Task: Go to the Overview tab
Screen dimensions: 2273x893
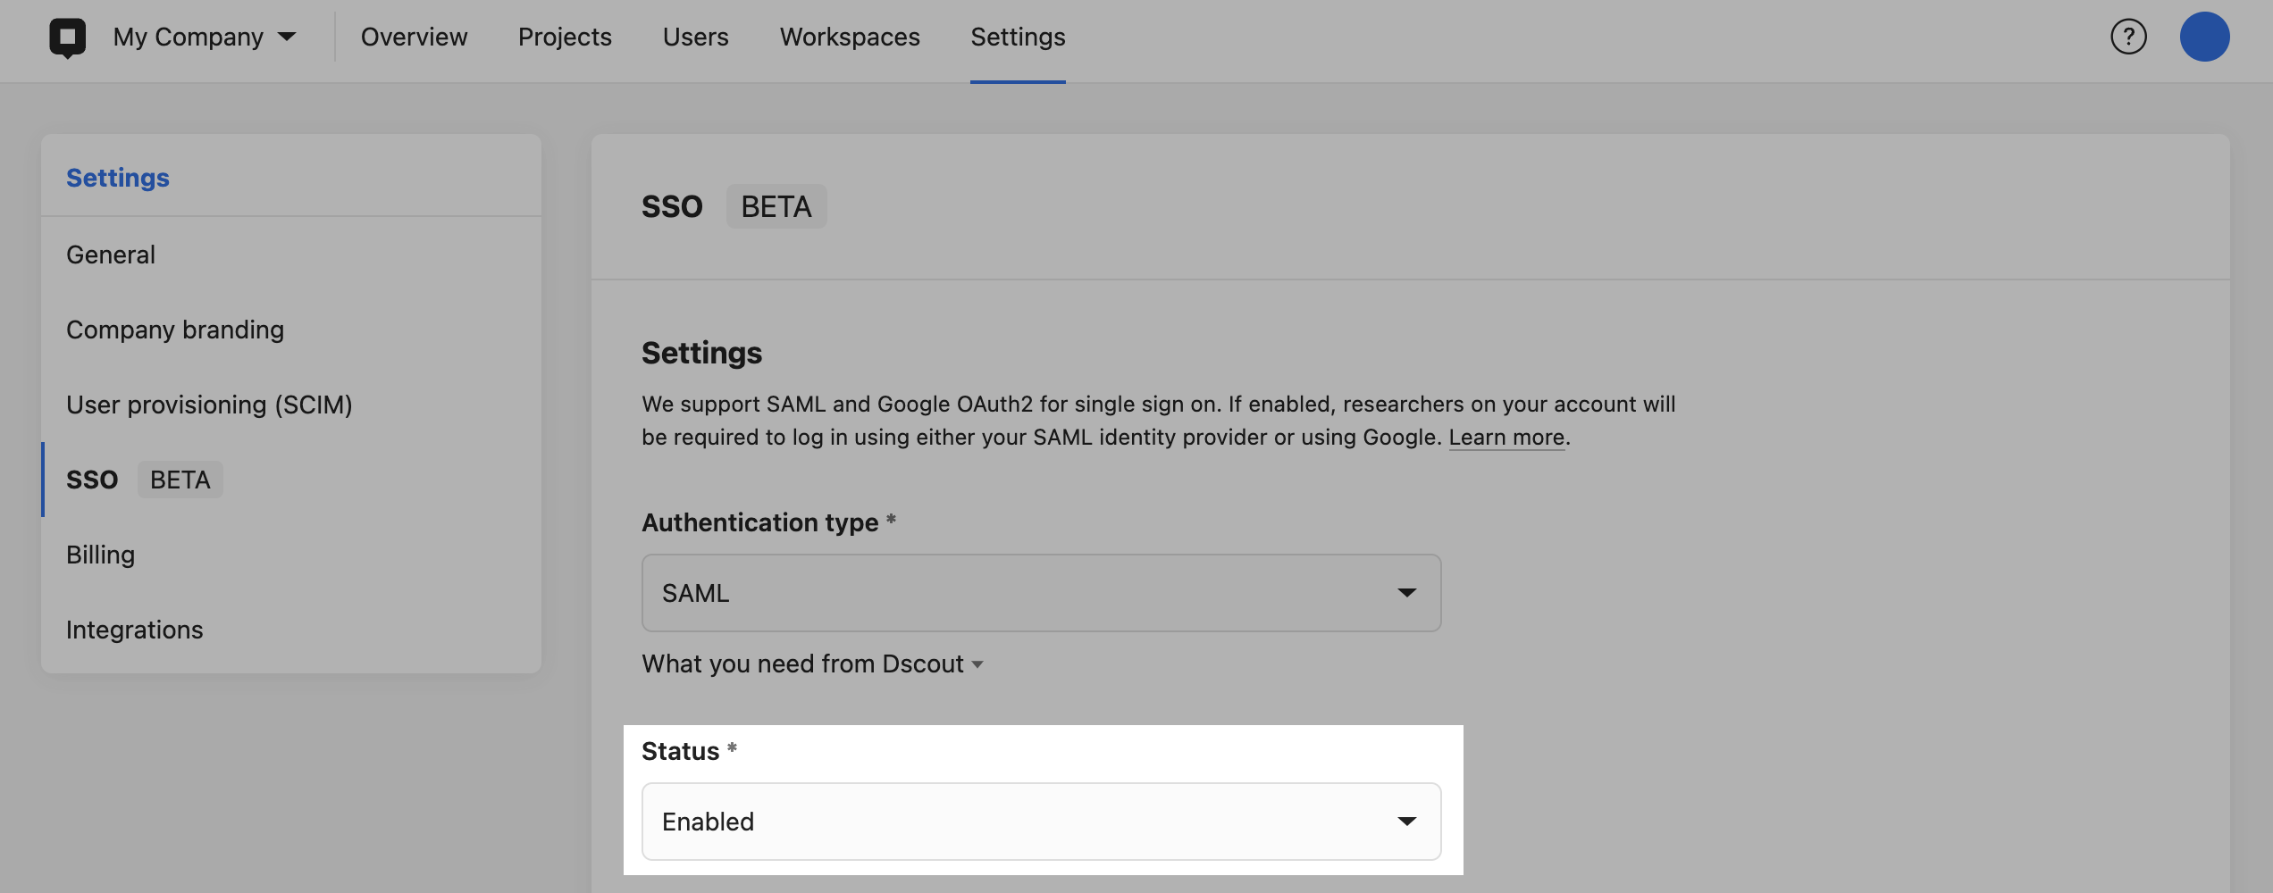Action: [414, 37]
